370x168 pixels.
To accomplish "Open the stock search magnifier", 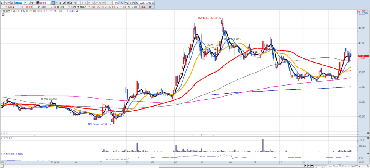I will [29, 3].
